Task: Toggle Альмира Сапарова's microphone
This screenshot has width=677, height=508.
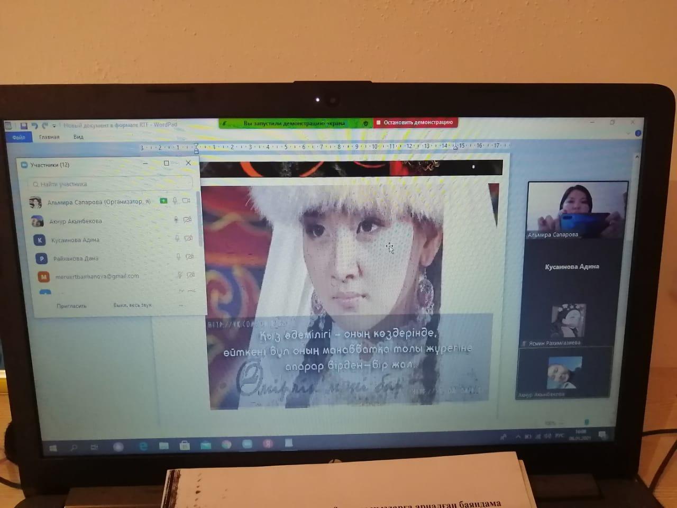Action: pos(175,201)
